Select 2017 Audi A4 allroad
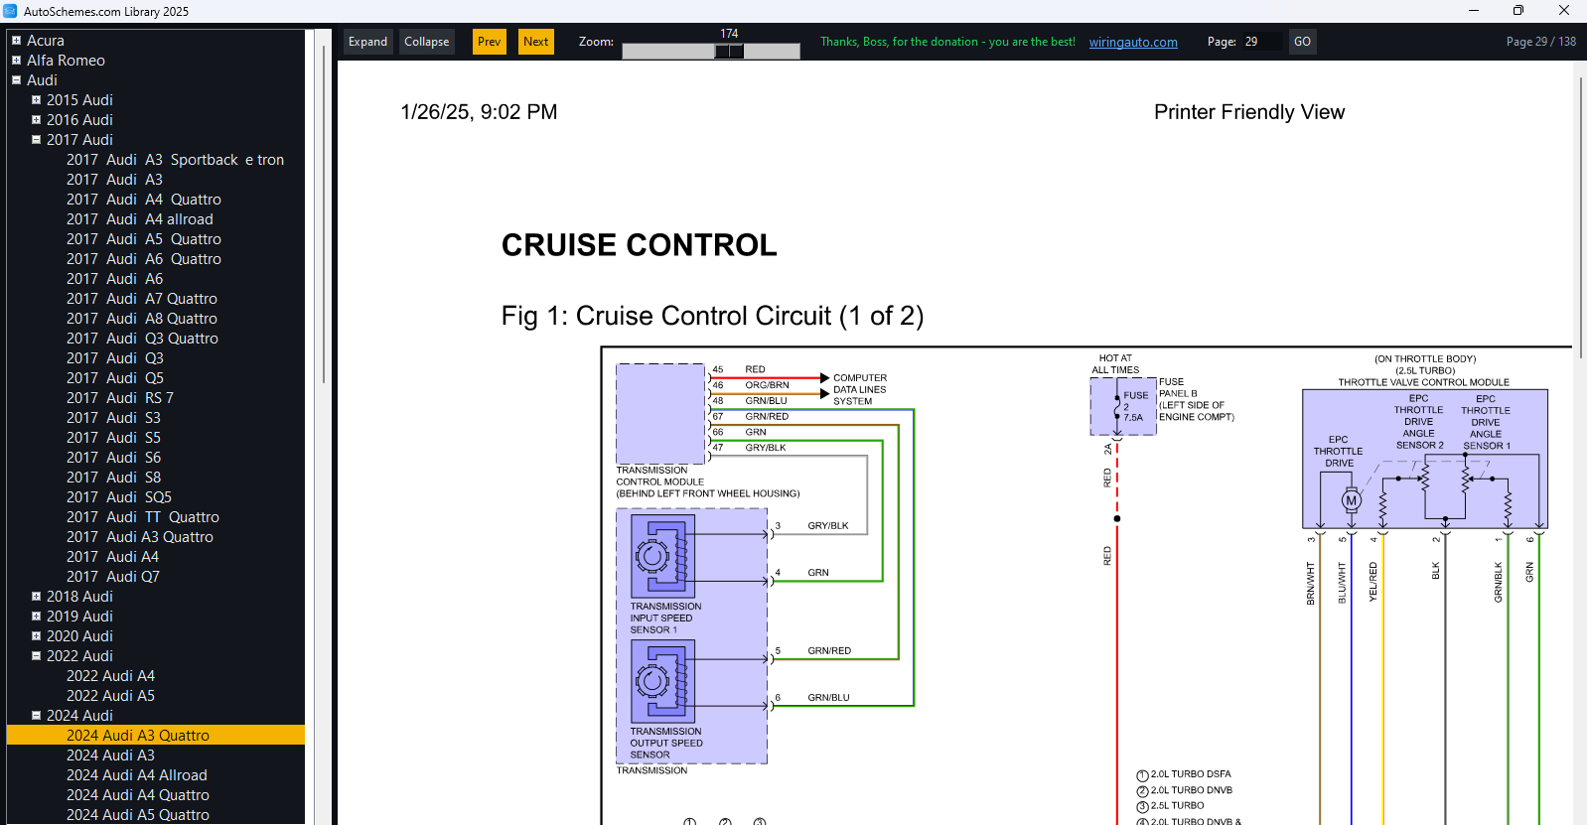 pyautogui.click(x=140, y=219)
